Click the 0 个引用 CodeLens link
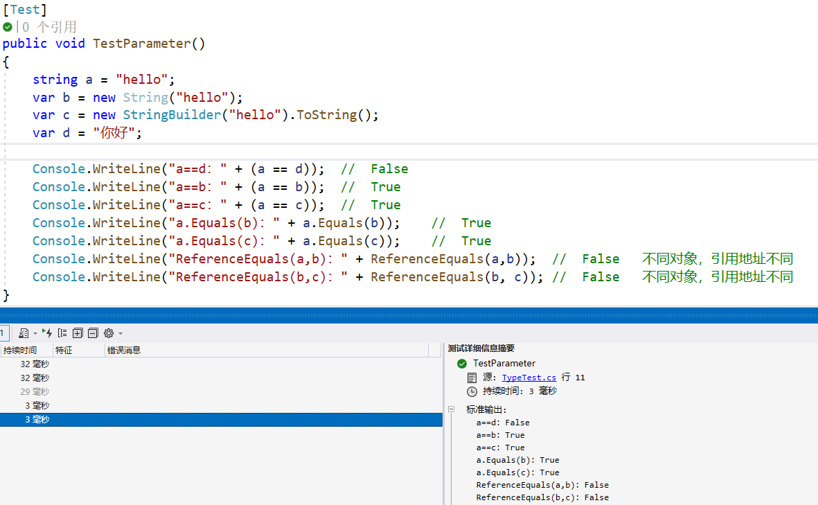This screenshot has width=818, height=505. 49,27
